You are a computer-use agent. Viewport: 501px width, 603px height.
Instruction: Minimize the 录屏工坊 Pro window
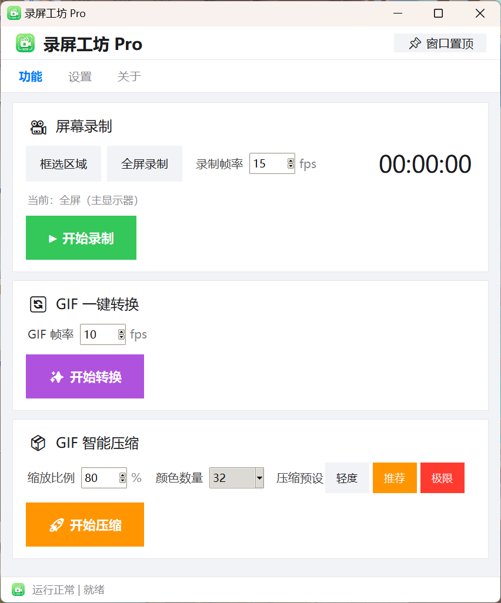pos(398,14)
